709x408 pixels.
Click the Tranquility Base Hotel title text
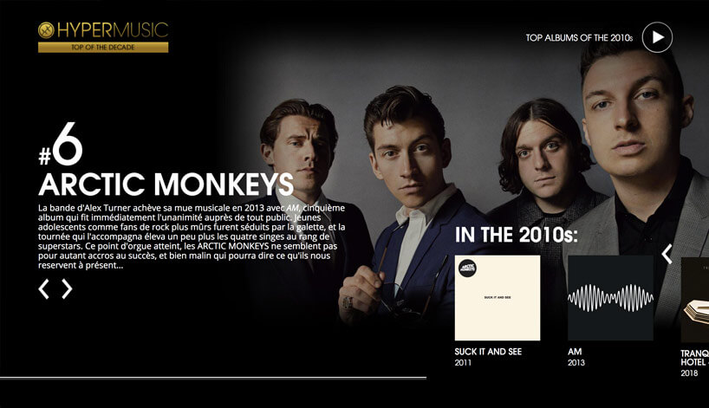(x=694, y=358)
